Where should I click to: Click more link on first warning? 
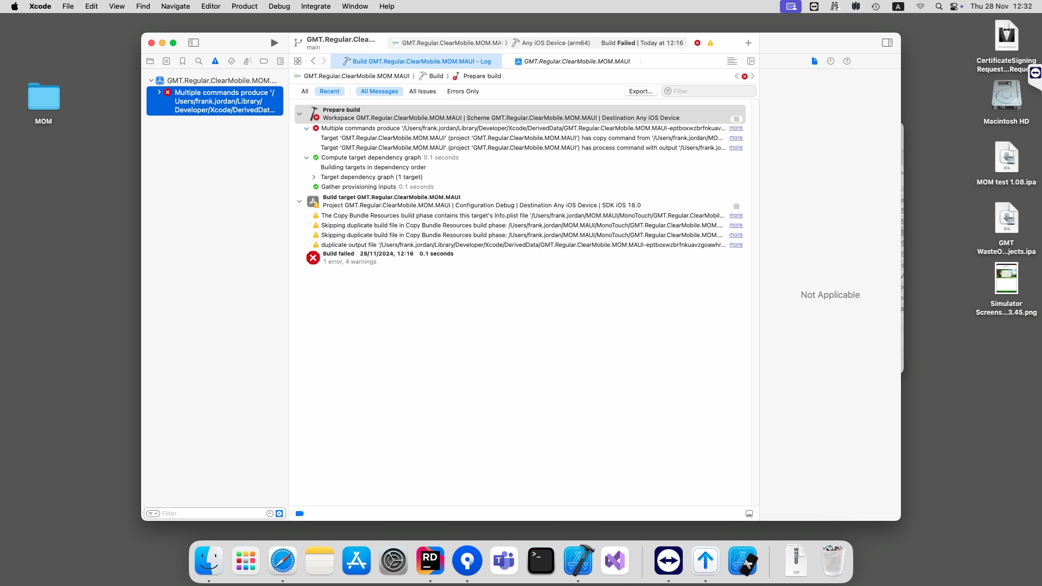735,215
